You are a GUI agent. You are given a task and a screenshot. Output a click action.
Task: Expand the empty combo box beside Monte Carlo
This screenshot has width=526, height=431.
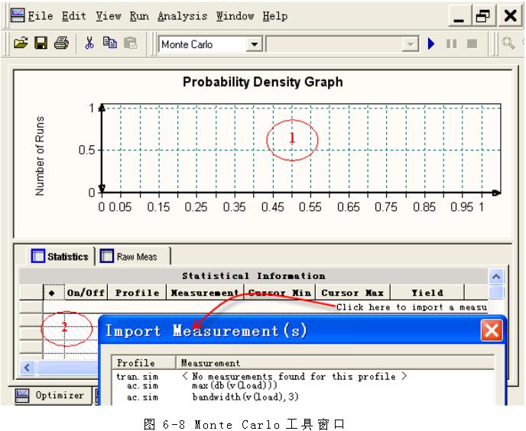410,44
